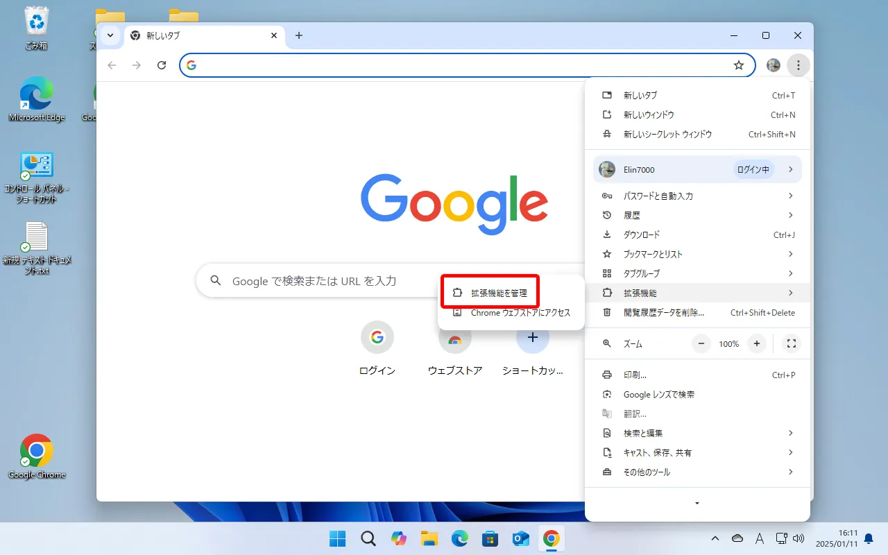Decrease zoom with the minus button
888x555 pixels.
(701, 343)
